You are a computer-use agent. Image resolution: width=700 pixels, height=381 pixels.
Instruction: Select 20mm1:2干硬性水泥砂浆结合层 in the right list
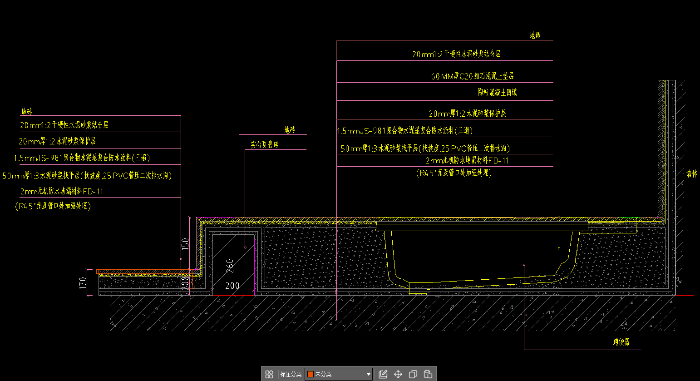[x=456, y=54]
